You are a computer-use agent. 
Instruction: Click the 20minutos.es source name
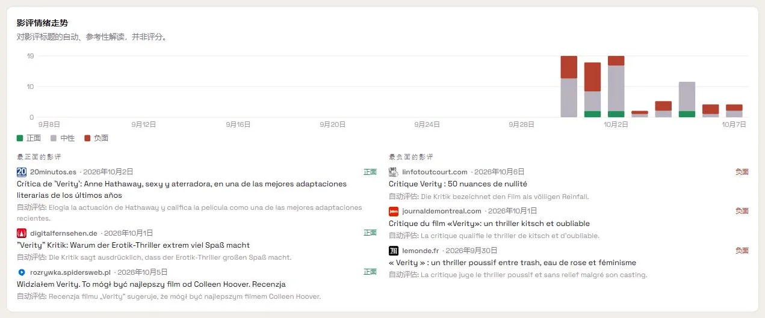tap(53, 172)
